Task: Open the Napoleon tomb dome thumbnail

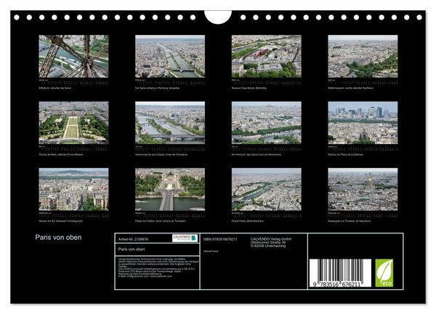Action: (x=363, y=189)
